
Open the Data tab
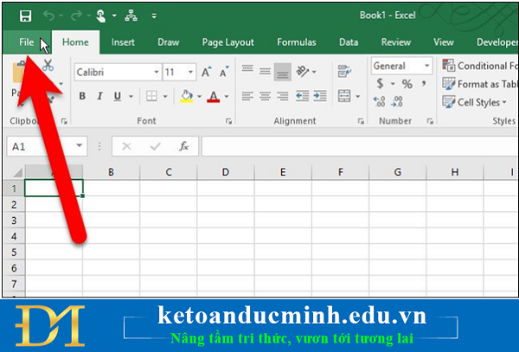(x=349, y=42)
